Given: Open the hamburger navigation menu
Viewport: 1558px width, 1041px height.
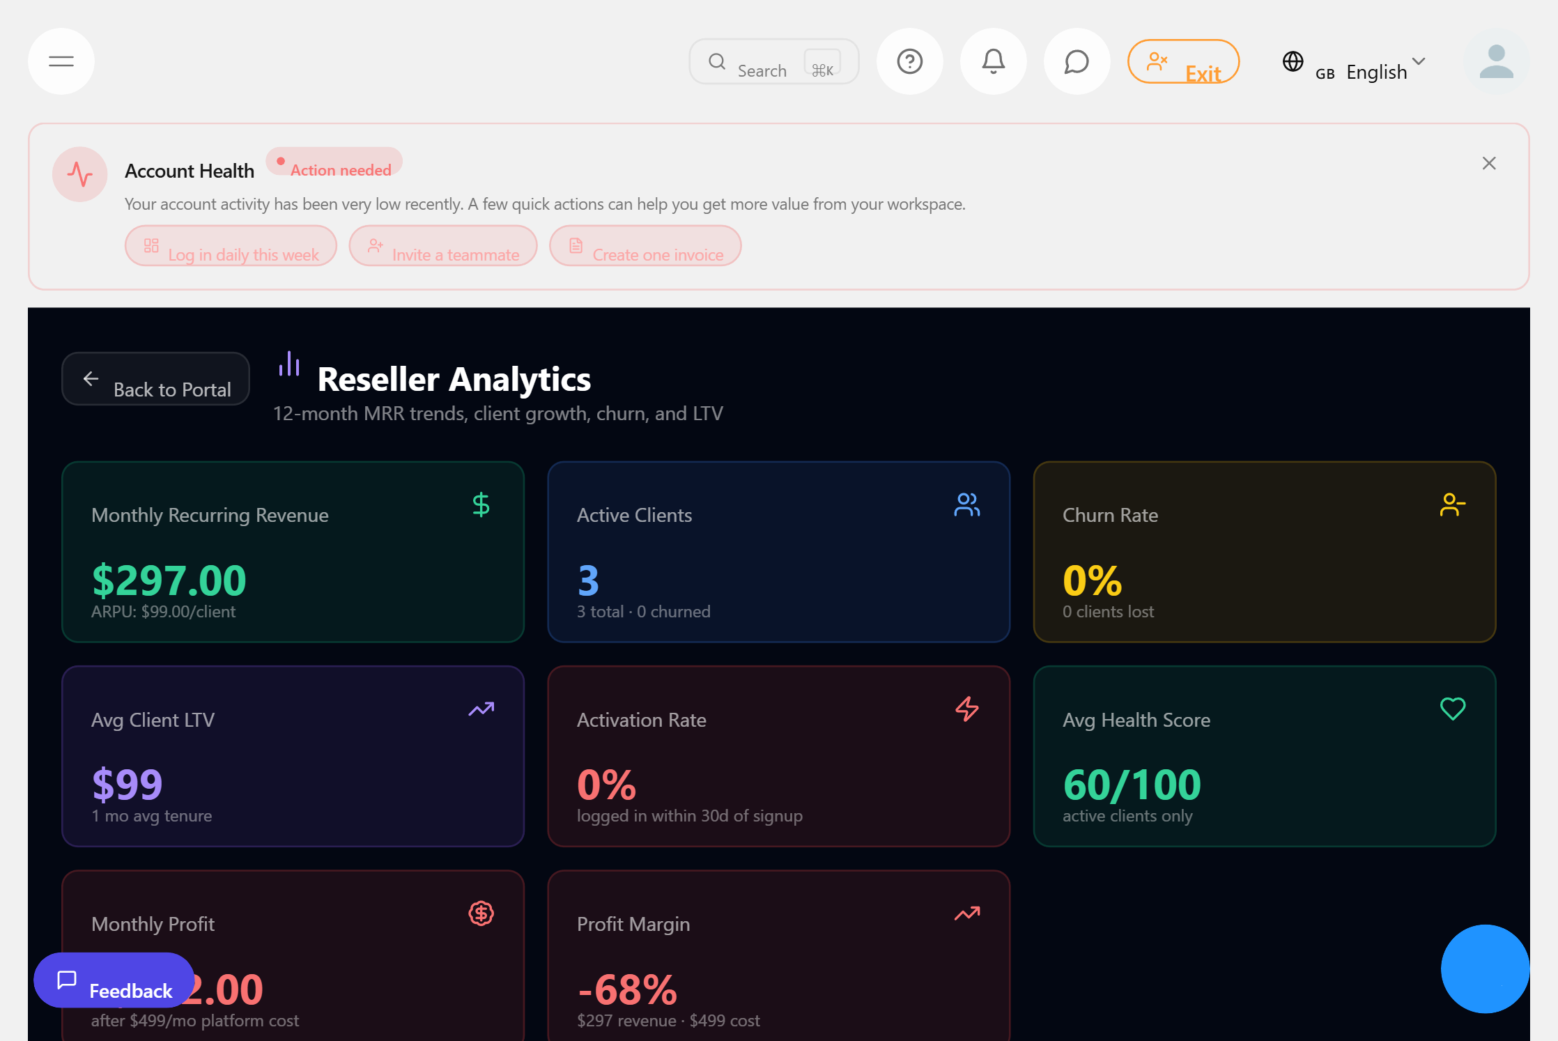Looking at the screenshot, I should click(x=61, y=61).
